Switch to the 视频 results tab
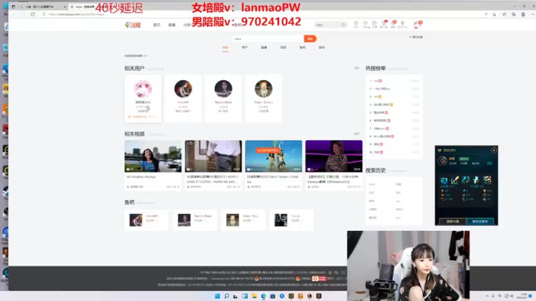The image size is (536, 301). pos(283,47)
